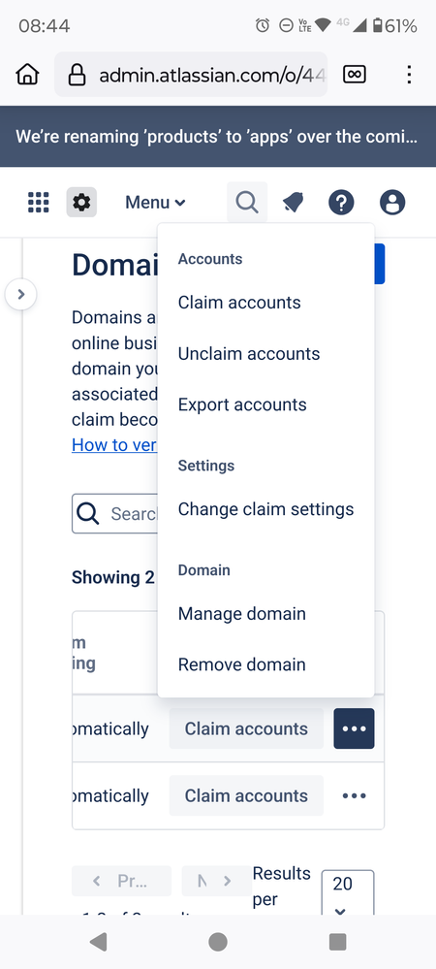Expand the Menu dropdown
This screenshot has height=969, width=436.
click(155, 202)
